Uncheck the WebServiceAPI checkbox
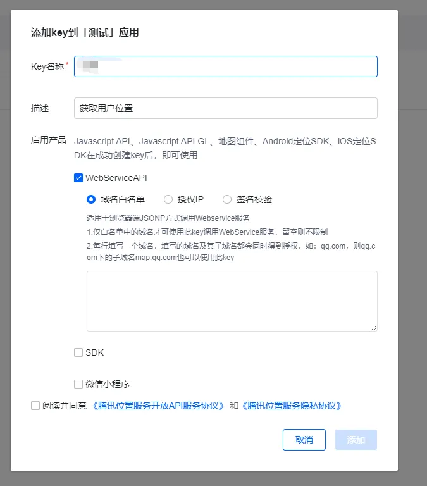 [x=78, y=178]
